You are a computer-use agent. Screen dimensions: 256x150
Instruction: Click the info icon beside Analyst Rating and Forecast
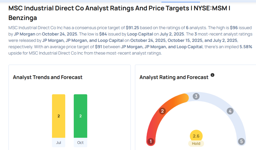[x=212, y=75]
